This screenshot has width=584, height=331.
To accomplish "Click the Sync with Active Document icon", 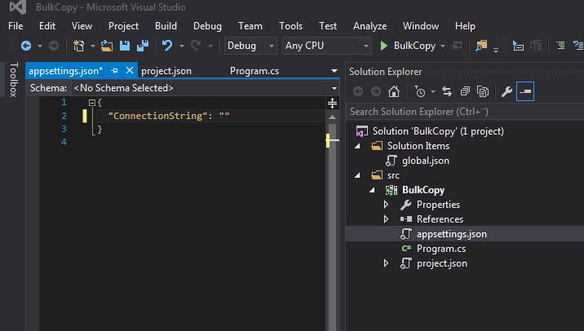I will [447, 91].
